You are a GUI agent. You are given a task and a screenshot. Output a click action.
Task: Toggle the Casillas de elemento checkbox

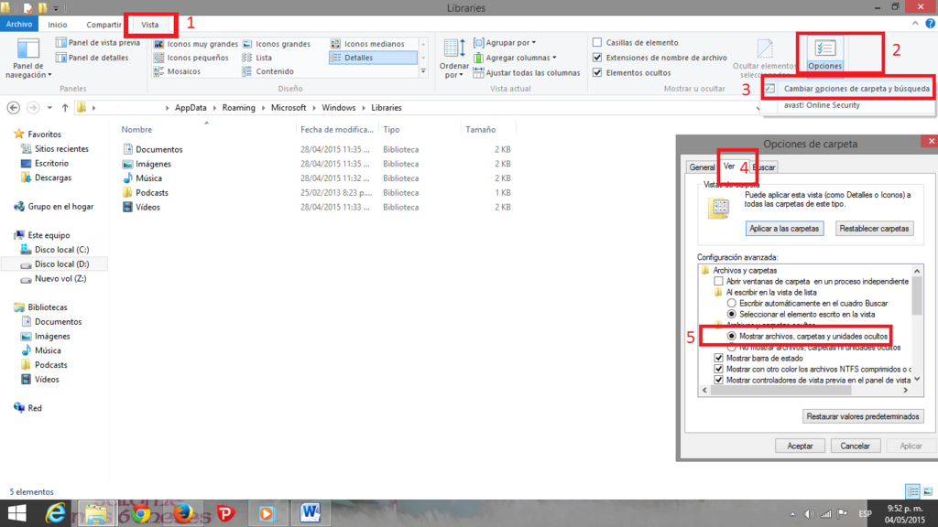(x=597, y=43)
